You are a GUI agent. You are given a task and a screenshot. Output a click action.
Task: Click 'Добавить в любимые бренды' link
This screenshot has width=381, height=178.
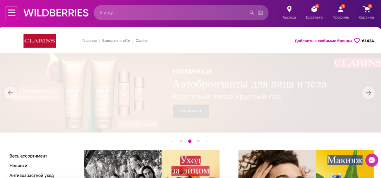click(x=323, y=41)
